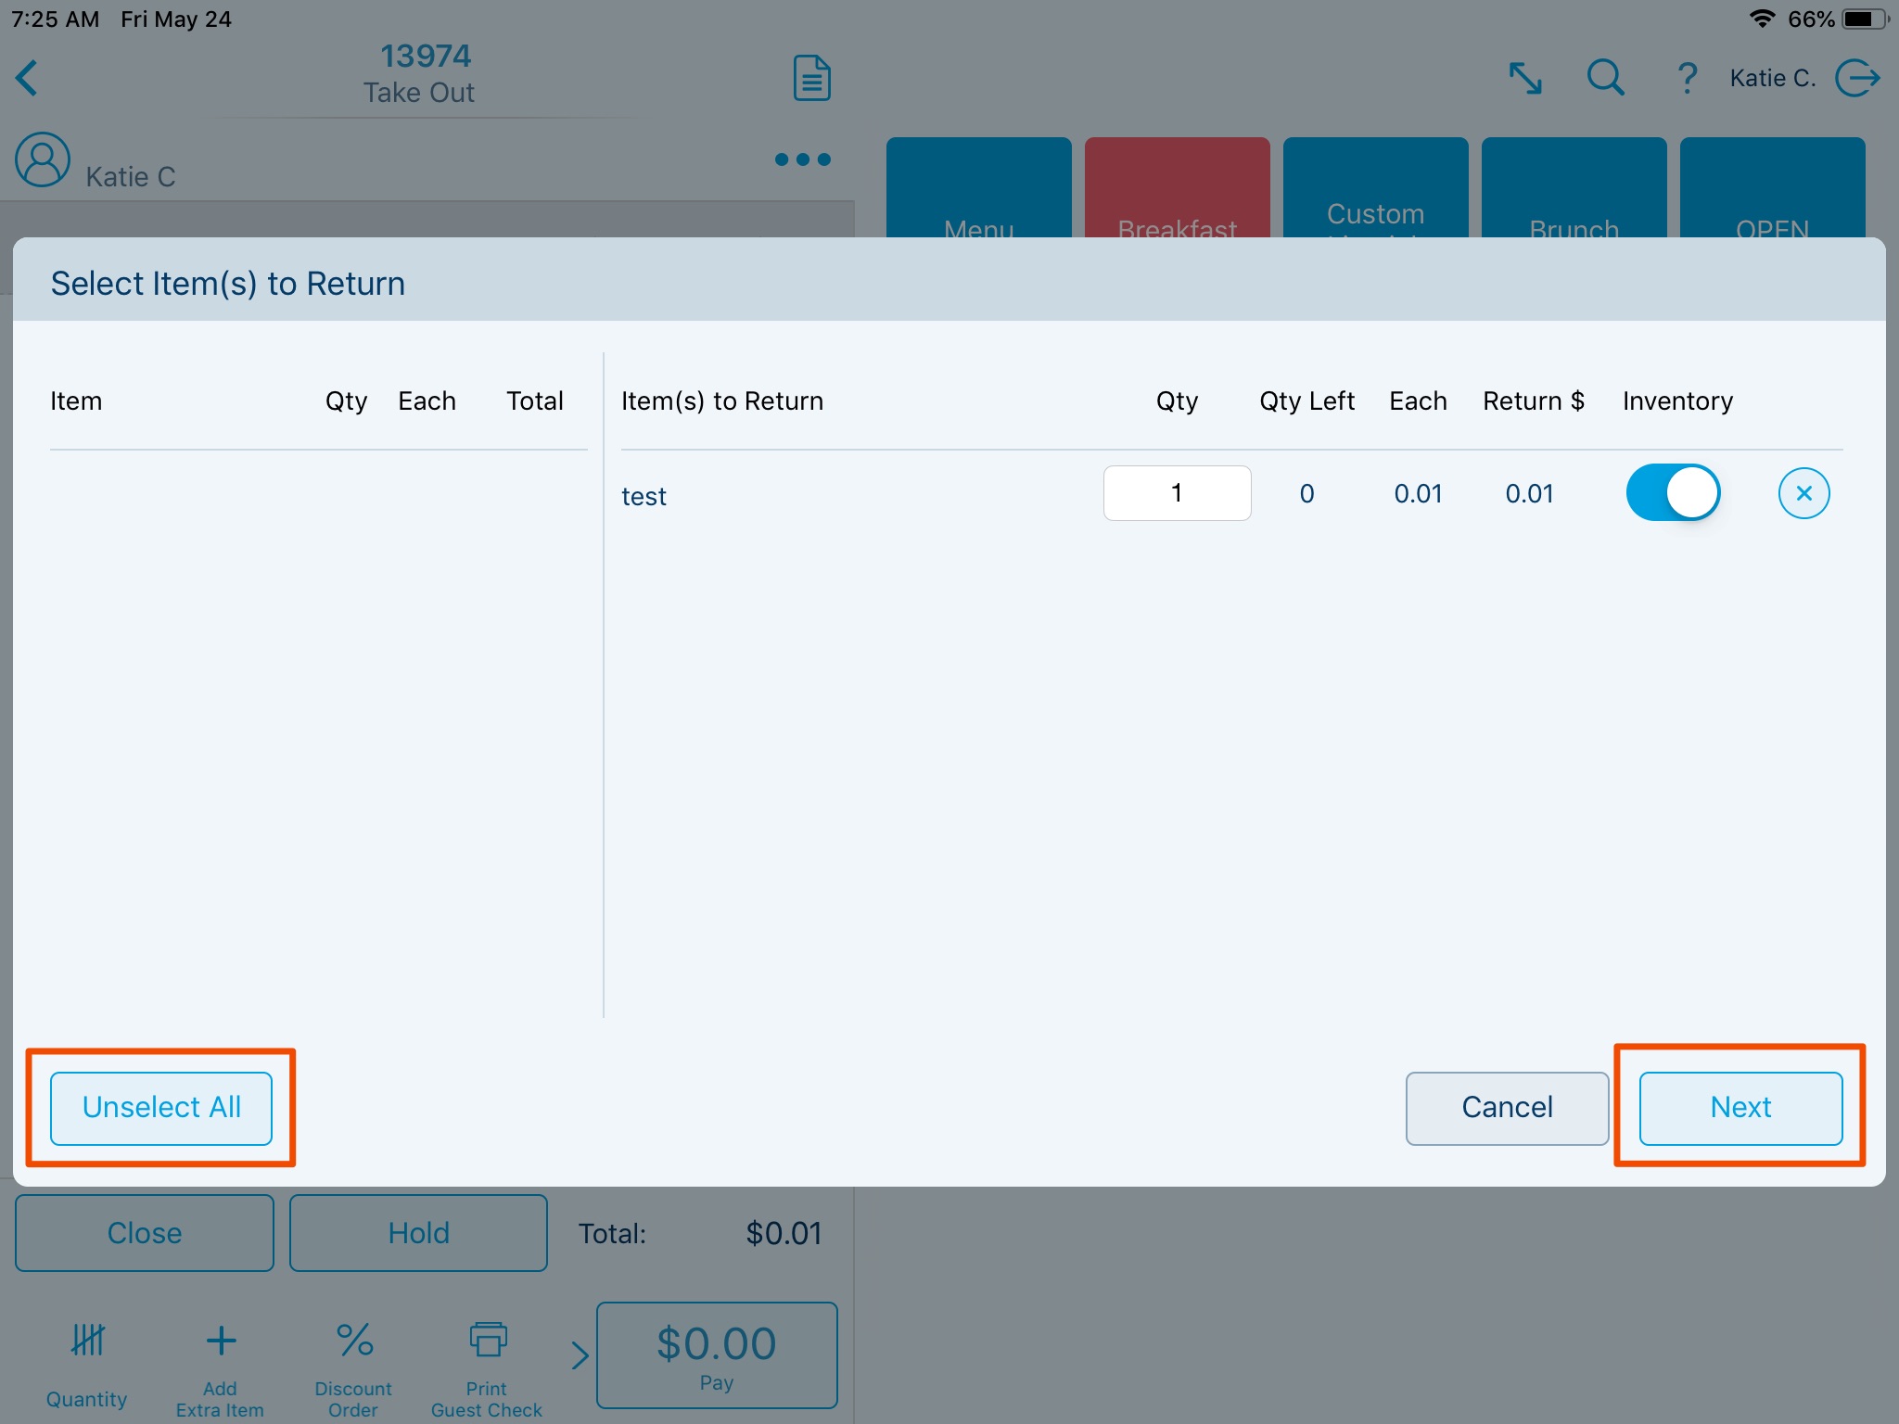Open the three-dots customer options menu
Screen dimensions: 1899x1424
coord(802,159)
